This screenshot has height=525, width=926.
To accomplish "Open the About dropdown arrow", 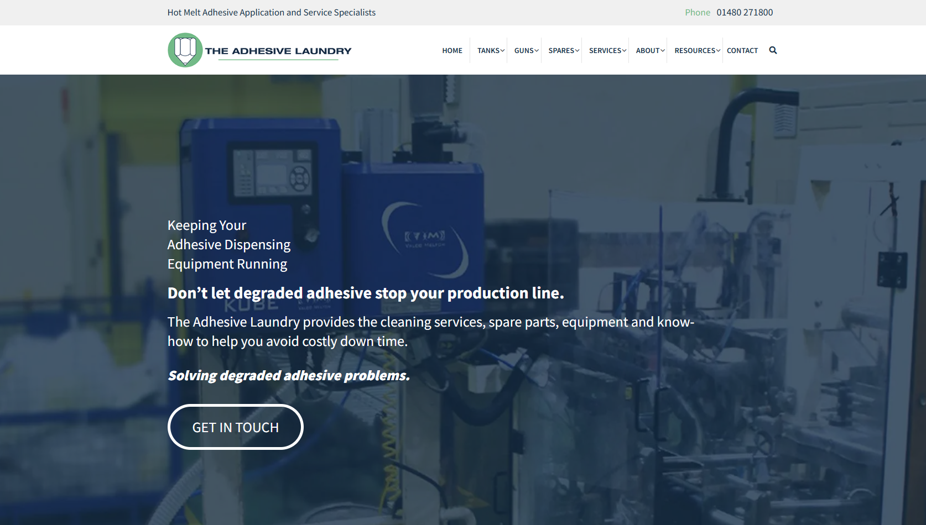I will [x=663, y=51].
